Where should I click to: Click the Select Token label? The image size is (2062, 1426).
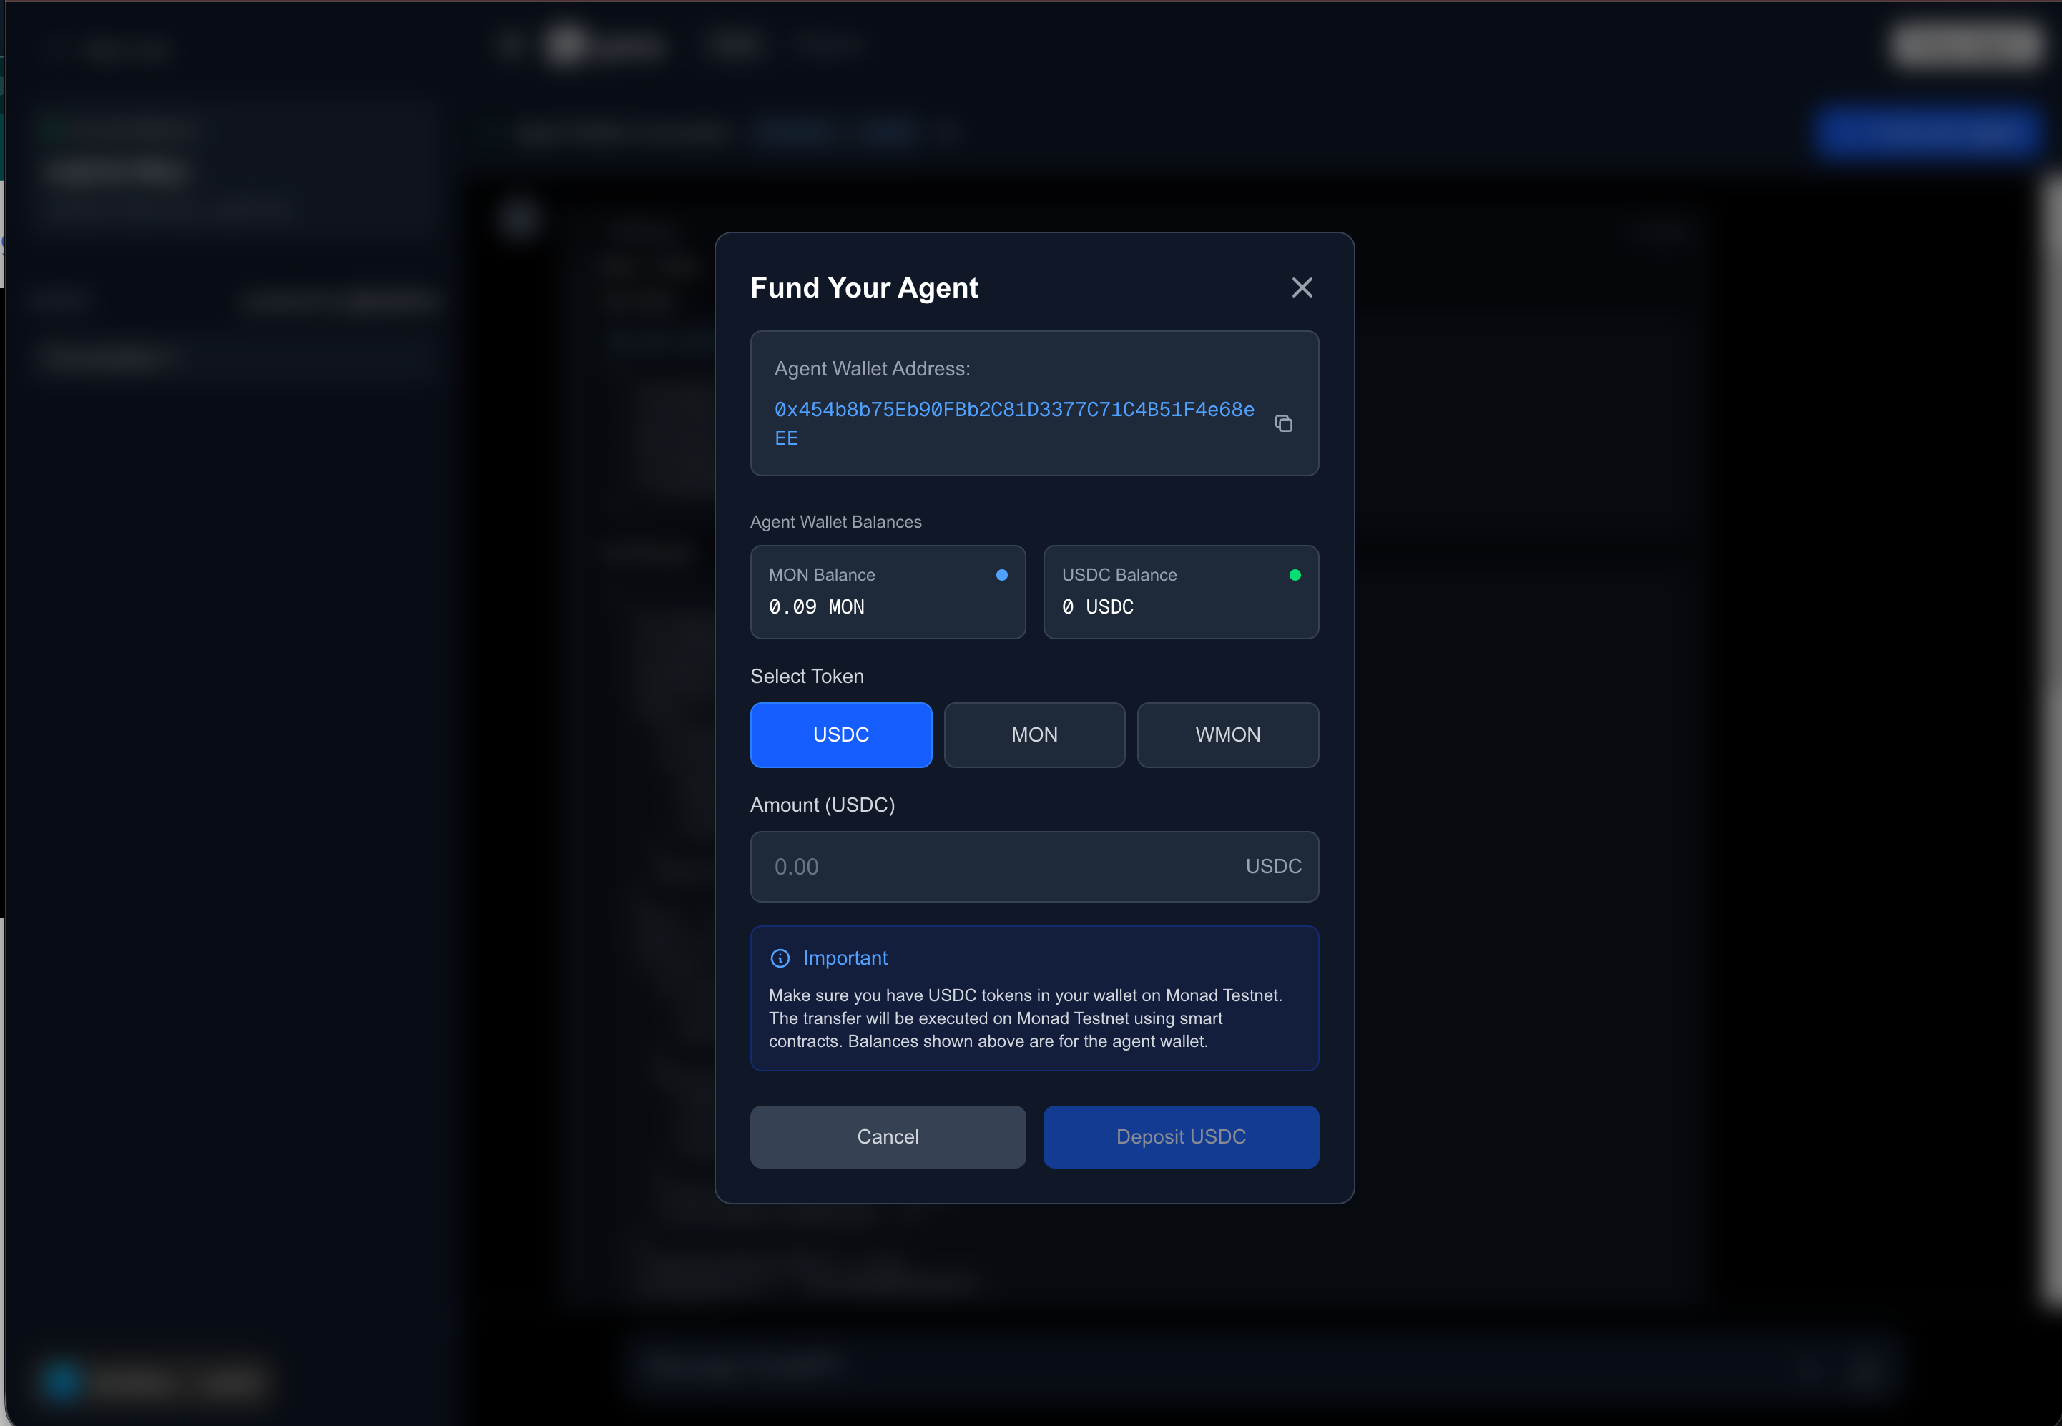coord(807,677)
